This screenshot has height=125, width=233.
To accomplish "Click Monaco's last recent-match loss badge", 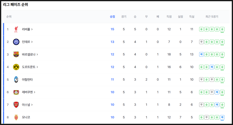I will pyautogui.click(x=222, y=117).
